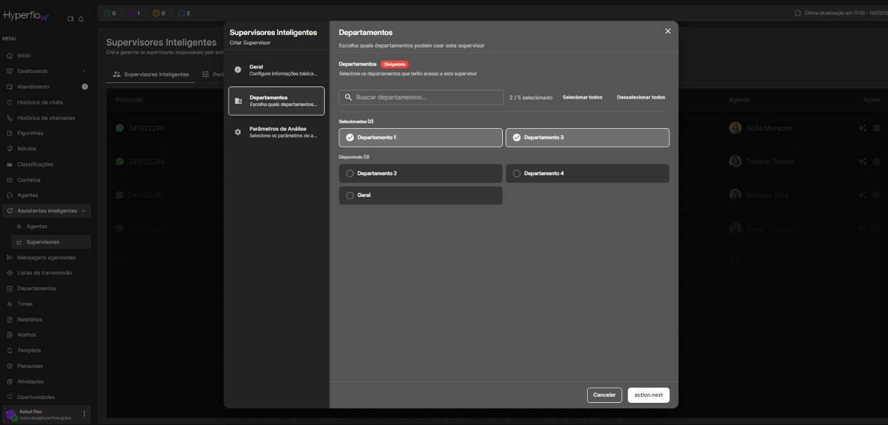Click the sparkle icon in Tatiane Gomes row

pyautogui.click(x=862, y=161)
